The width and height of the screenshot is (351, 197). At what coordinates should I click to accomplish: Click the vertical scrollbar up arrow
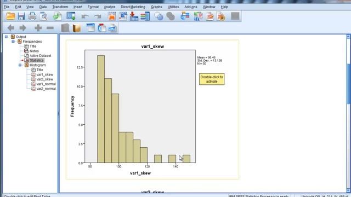point(348,36)
